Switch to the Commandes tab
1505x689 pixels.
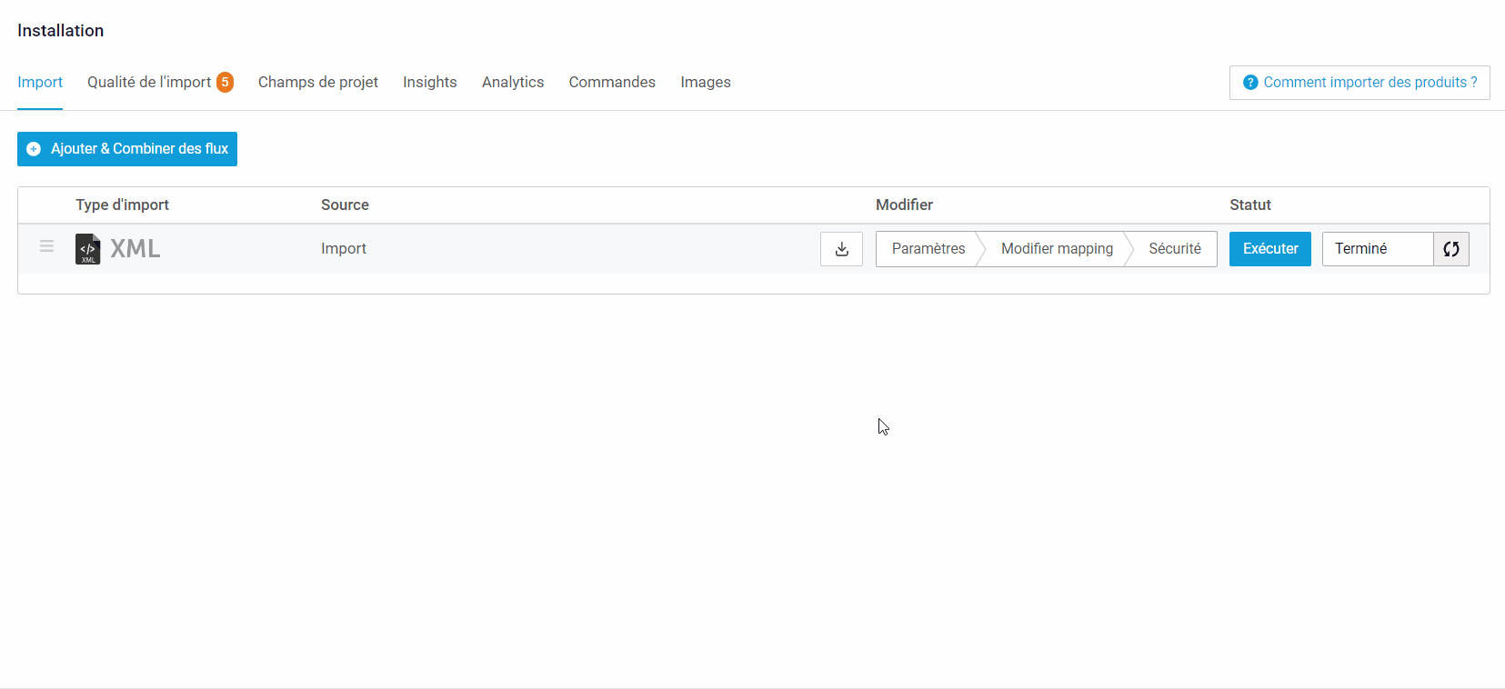(612, 83)
